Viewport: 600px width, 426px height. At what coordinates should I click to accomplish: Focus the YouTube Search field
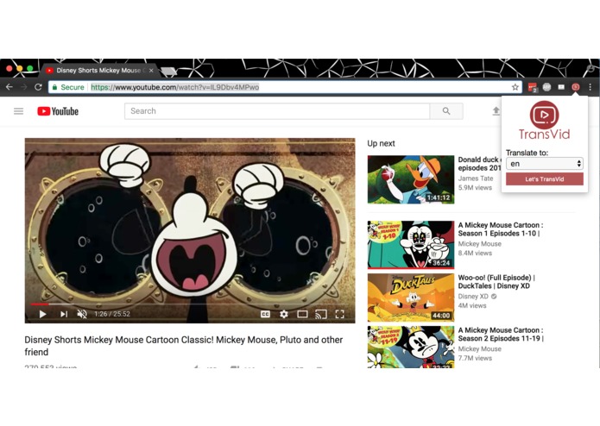pos(277,111)
